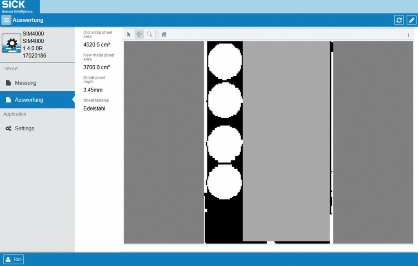This screenshot has height=266, width=418.
Task: Click the toolbar separator grip handle
Action: 157,35
